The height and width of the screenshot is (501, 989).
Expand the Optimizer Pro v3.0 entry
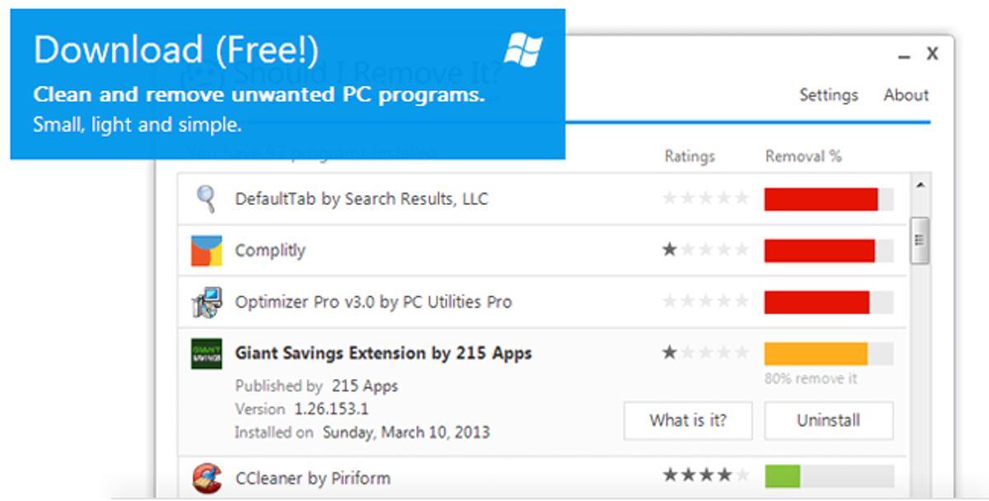(x=373, y=302)
